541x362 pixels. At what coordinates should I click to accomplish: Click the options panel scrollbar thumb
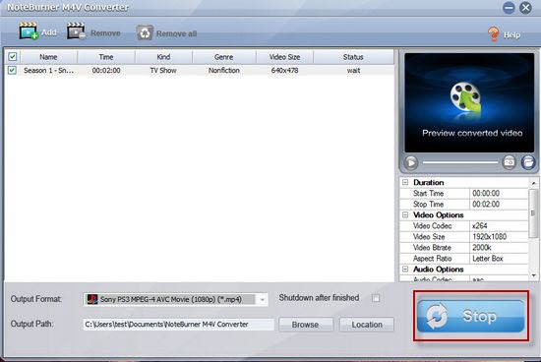tap(533, 213)
